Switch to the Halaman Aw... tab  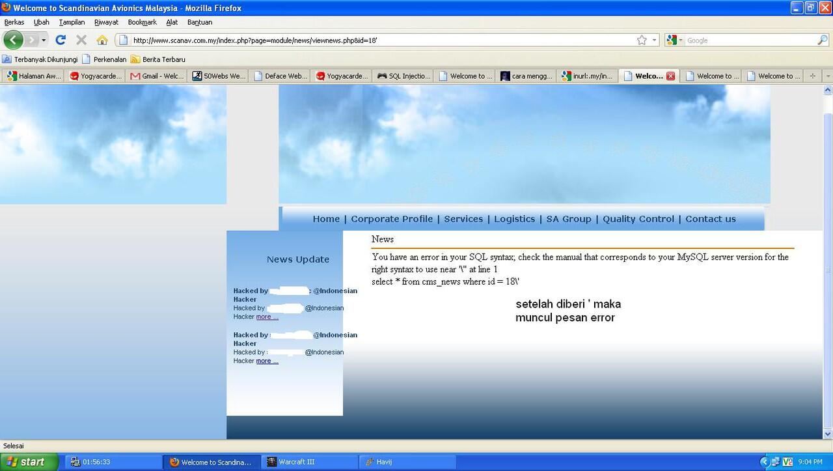coord(34,76)
